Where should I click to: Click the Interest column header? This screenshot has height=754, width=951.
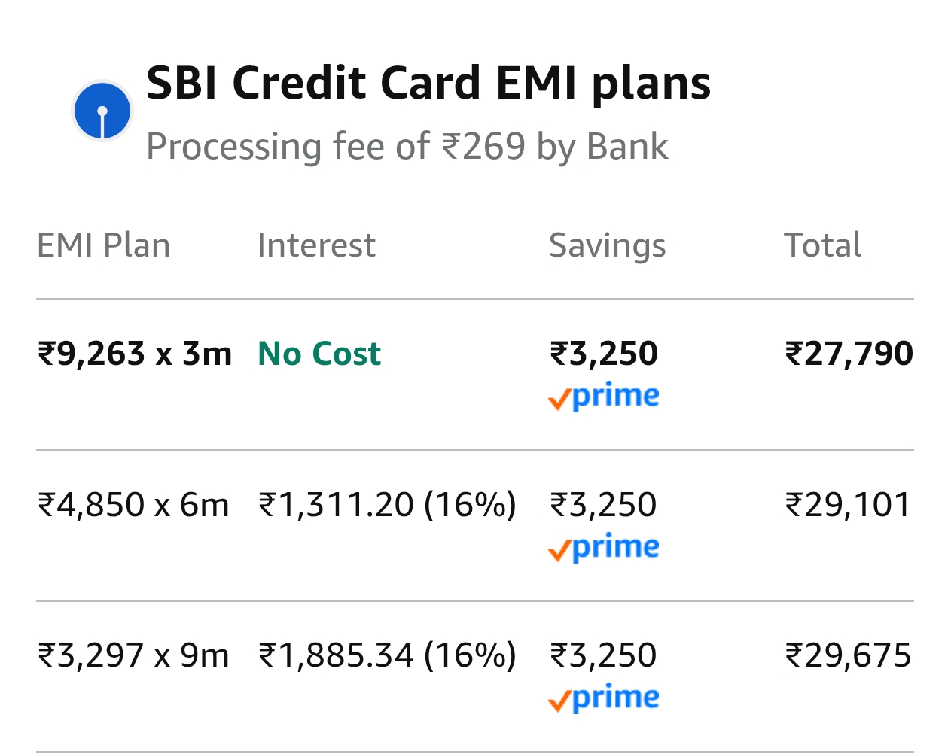pos(316,245)
